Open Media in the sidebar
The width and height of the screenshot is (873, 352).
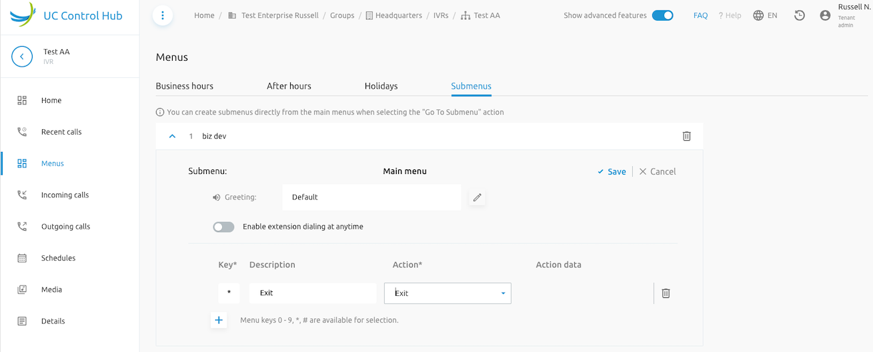point(51,289)
